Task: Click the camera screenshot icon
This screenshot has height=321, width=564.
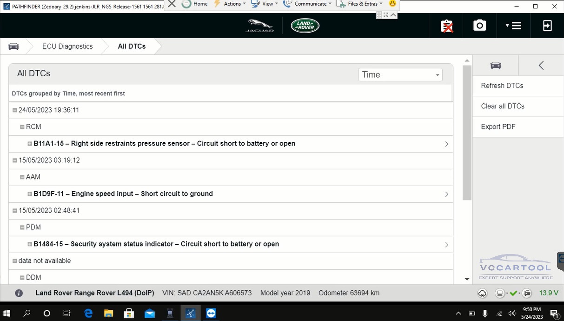Action: (479, 26)
